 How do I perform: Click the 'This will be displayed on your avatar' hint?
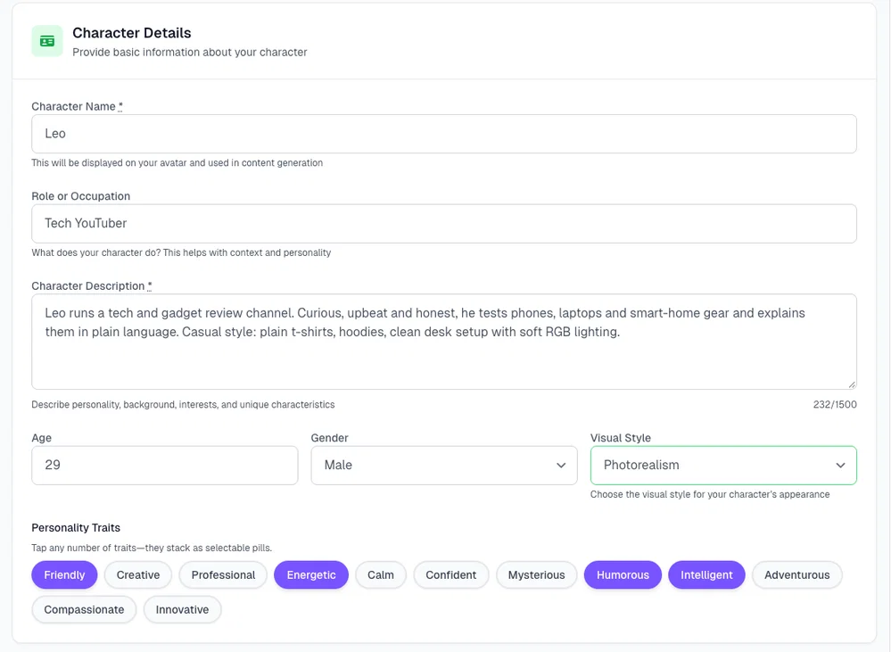(x=177, y=162)
